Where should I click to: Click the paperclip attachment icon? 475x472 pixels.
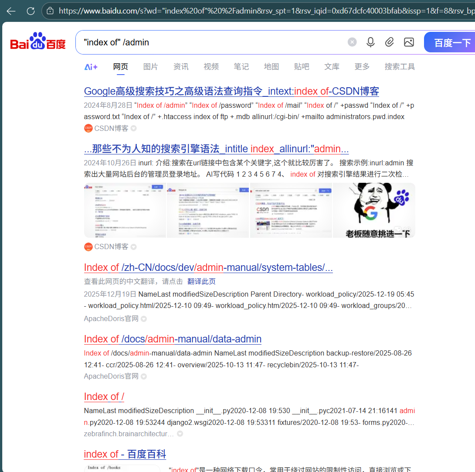point(390,42)
